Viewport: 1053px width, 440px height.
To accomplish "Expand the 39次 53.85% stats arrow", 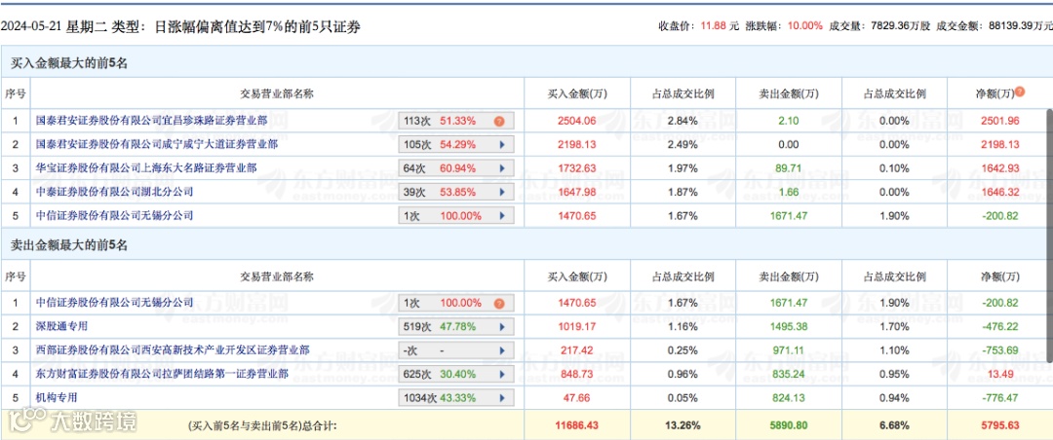I will click(x=501, y=192).
